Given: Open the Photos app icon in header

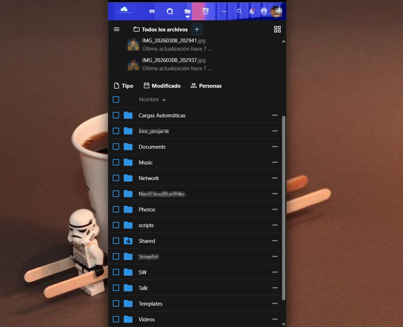Looking at the screenshot, I should (x=205, y=11).
